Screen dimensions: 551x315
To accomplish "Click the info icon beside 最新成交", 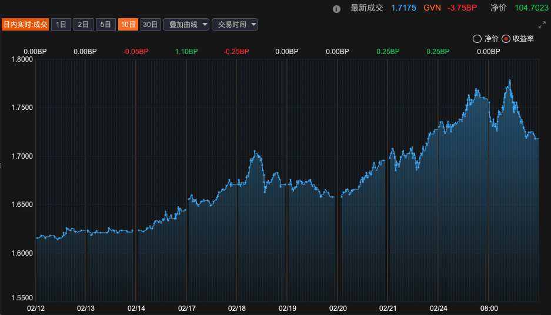I will click(336, 9).
